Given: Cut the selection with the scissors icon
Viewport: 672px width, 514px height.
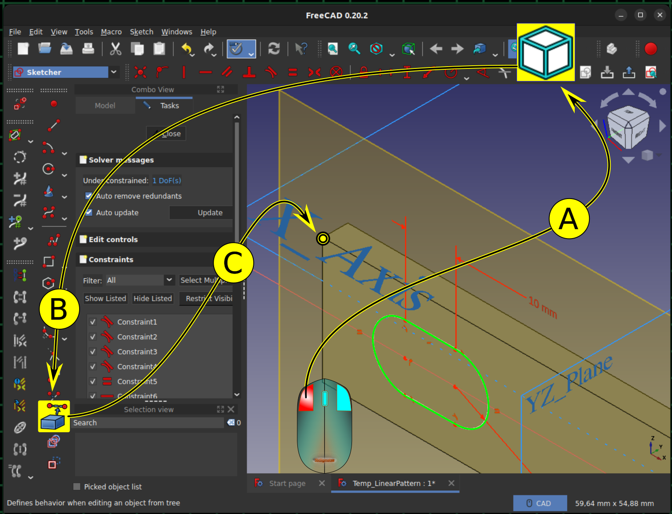Looking at the screenshot, I should 116,48.
